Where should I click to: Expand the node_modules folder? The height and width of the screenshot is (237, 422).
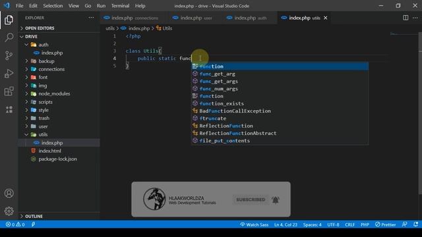[54, 93]
